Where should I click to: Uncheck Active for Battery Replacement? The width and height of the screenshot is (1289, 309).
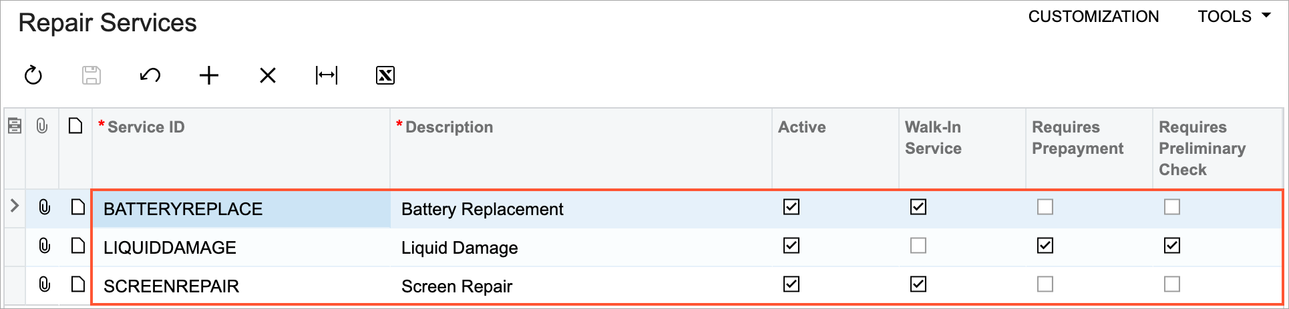791,207
